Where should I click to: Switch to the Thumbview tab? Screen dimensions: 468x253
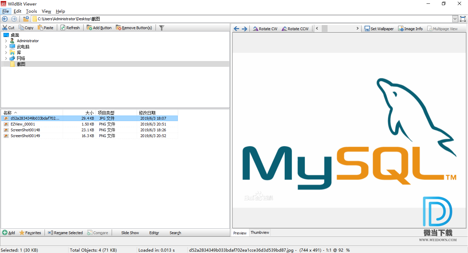[x=260, y=232]
